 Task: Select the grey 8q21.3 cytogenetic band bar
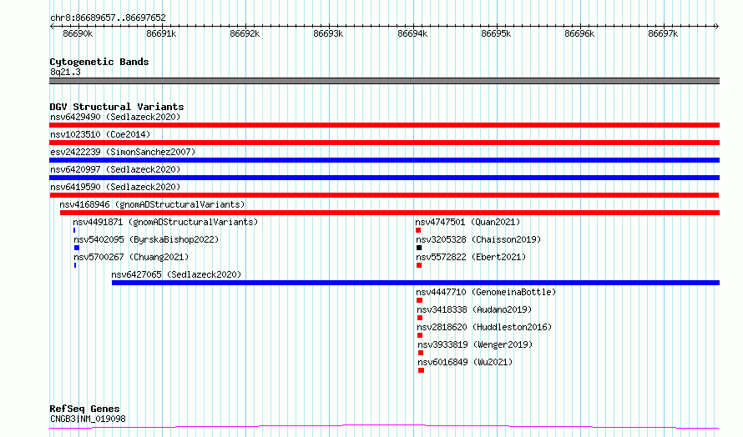384,81
